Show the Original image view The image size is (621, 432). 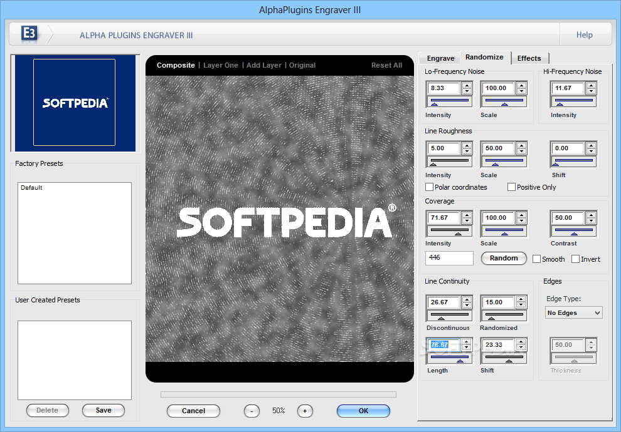302,65
